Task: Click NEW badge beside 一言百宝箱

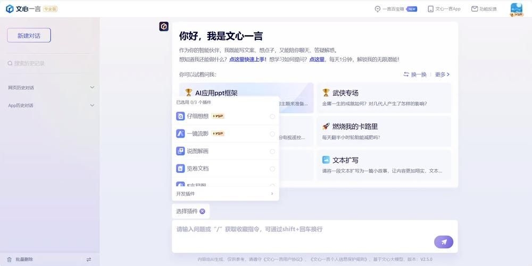Action: [x=412, y=9]
